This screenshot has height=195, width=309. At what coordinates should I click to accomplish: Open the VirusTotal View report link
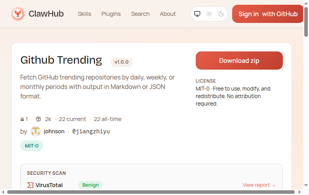pos(259,185)
